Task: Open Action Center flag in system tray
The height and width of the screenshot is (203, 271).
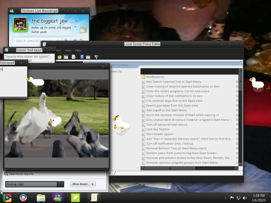Action: (x=232, y=198)
